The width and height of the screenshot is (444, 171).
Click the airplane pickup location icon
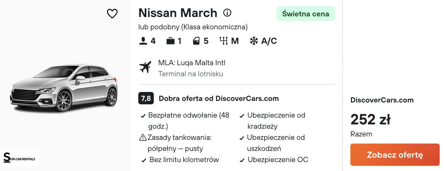pos(145,67)
